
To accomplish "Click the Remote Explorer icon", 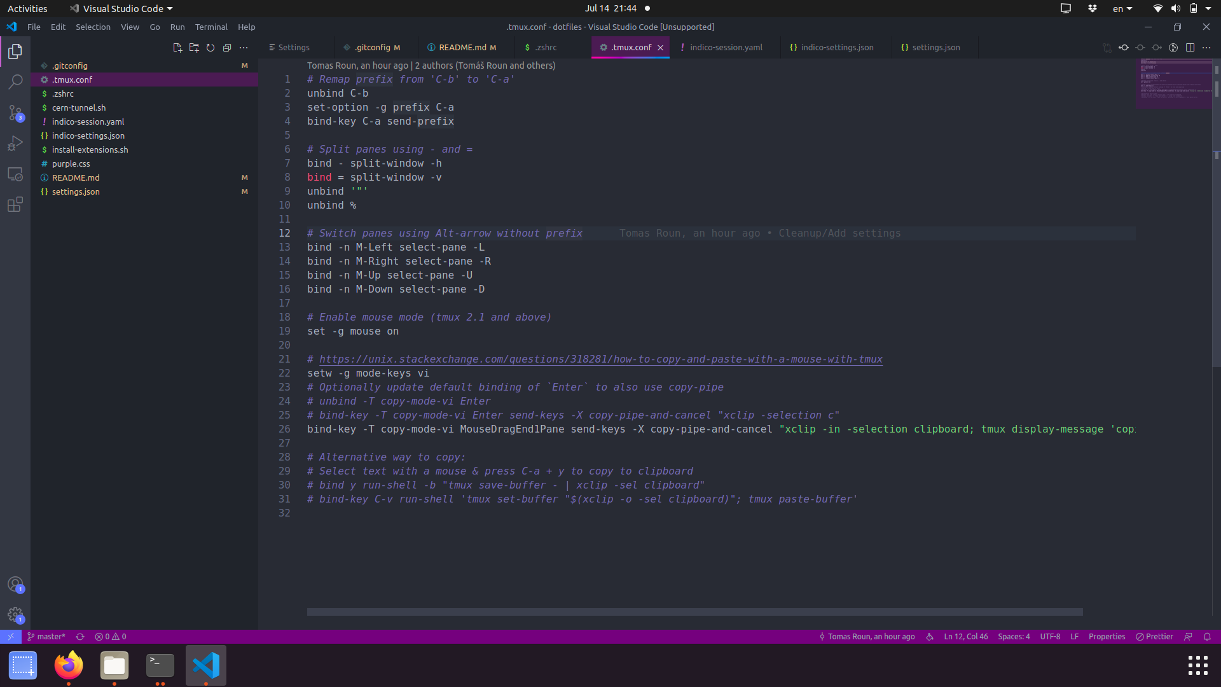I will [x=15, y=174].
